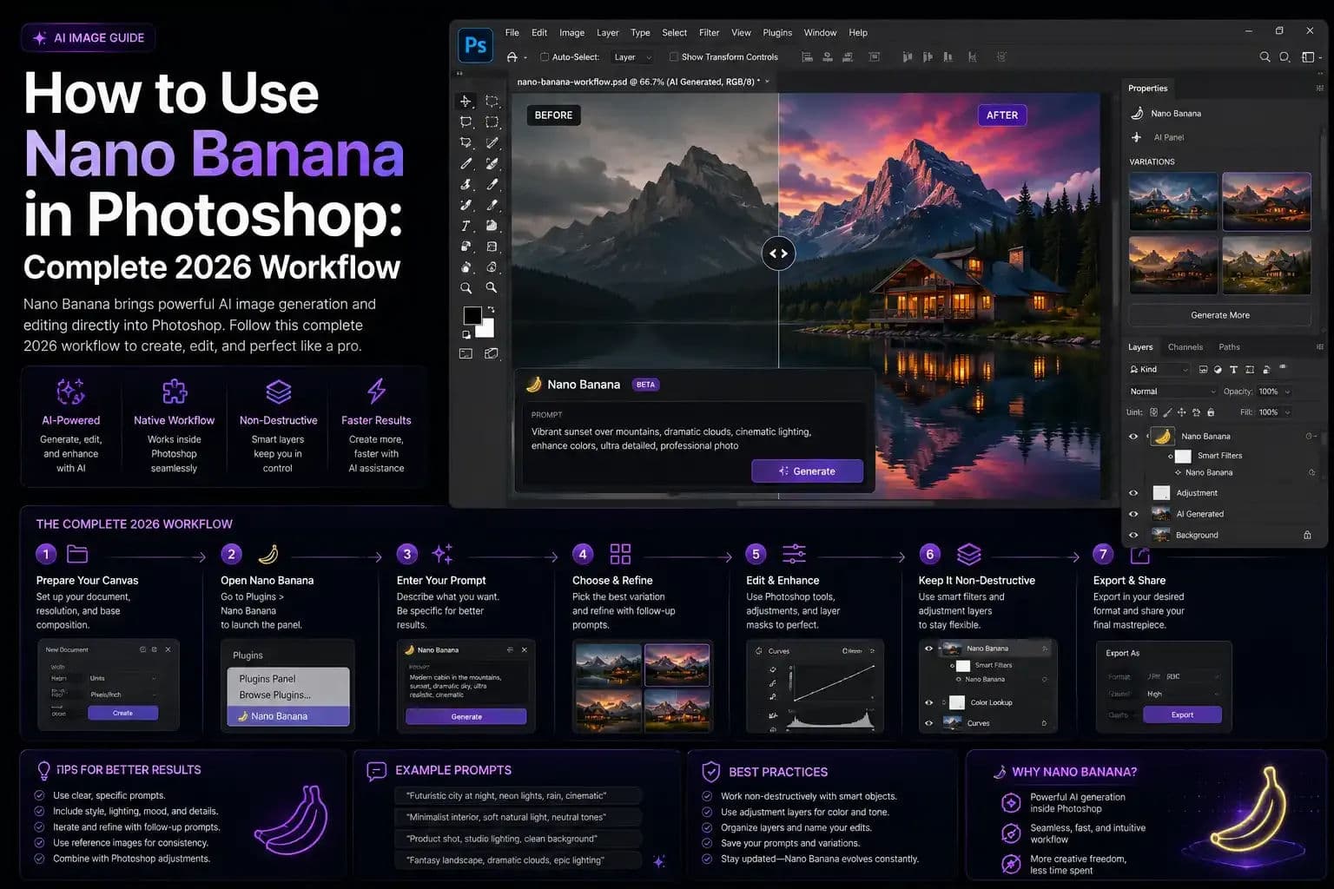Screen dimensions: 1334x889
Task: Click Create in New Document card
Action: [122, 713]
